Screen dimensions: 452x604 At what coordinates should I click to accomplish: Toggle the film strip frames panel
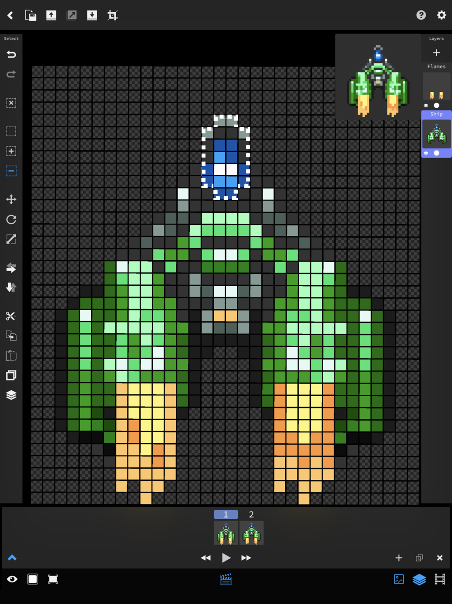pos(440,579)
